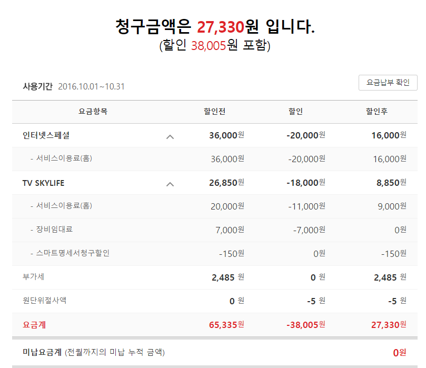Select the 스마트명세서청구할인 sub-item

73,253
